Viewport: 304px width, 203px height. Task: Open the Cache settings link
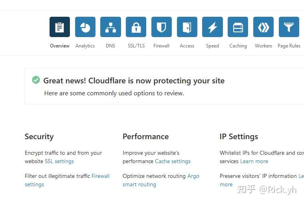tap(173, 161)
